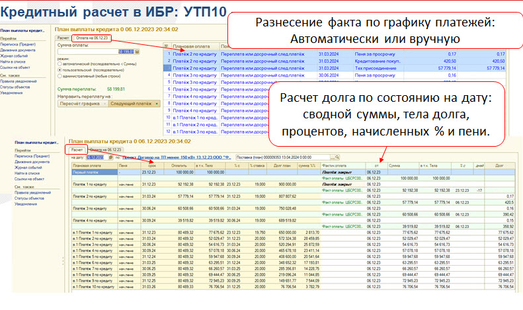
Task: Switch to the red-outlined Оплата на 06.12.23 tab
Action: coord(91,38)
